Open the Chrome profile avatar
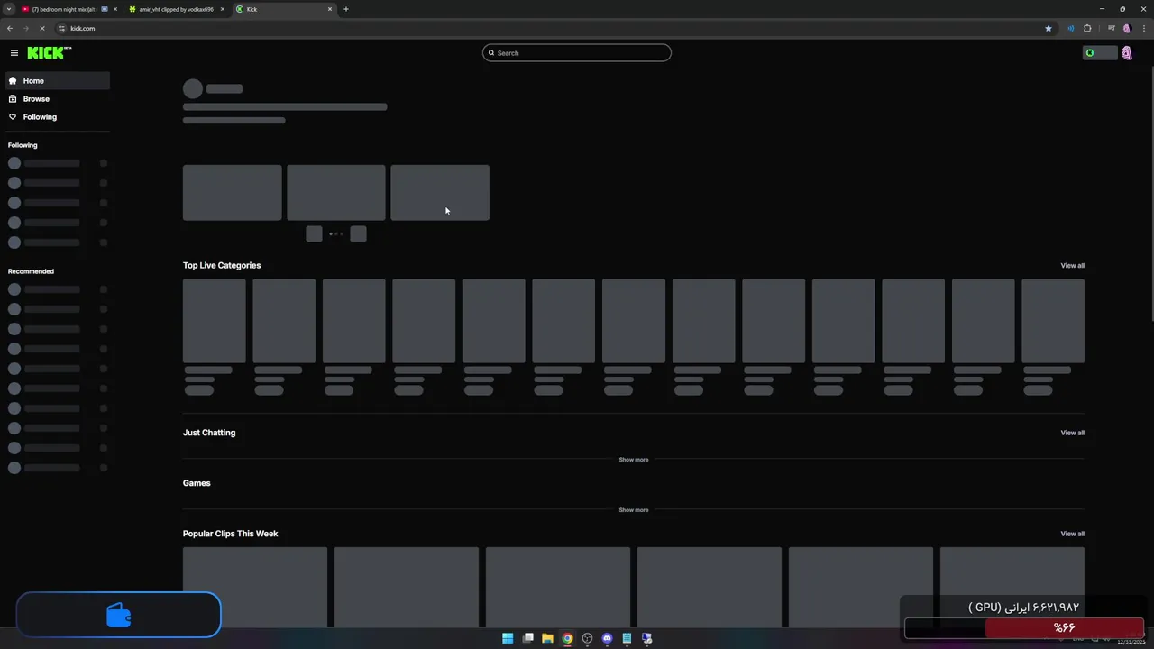This screenshot has width=1154, height=649. (x=1126, y=29)
